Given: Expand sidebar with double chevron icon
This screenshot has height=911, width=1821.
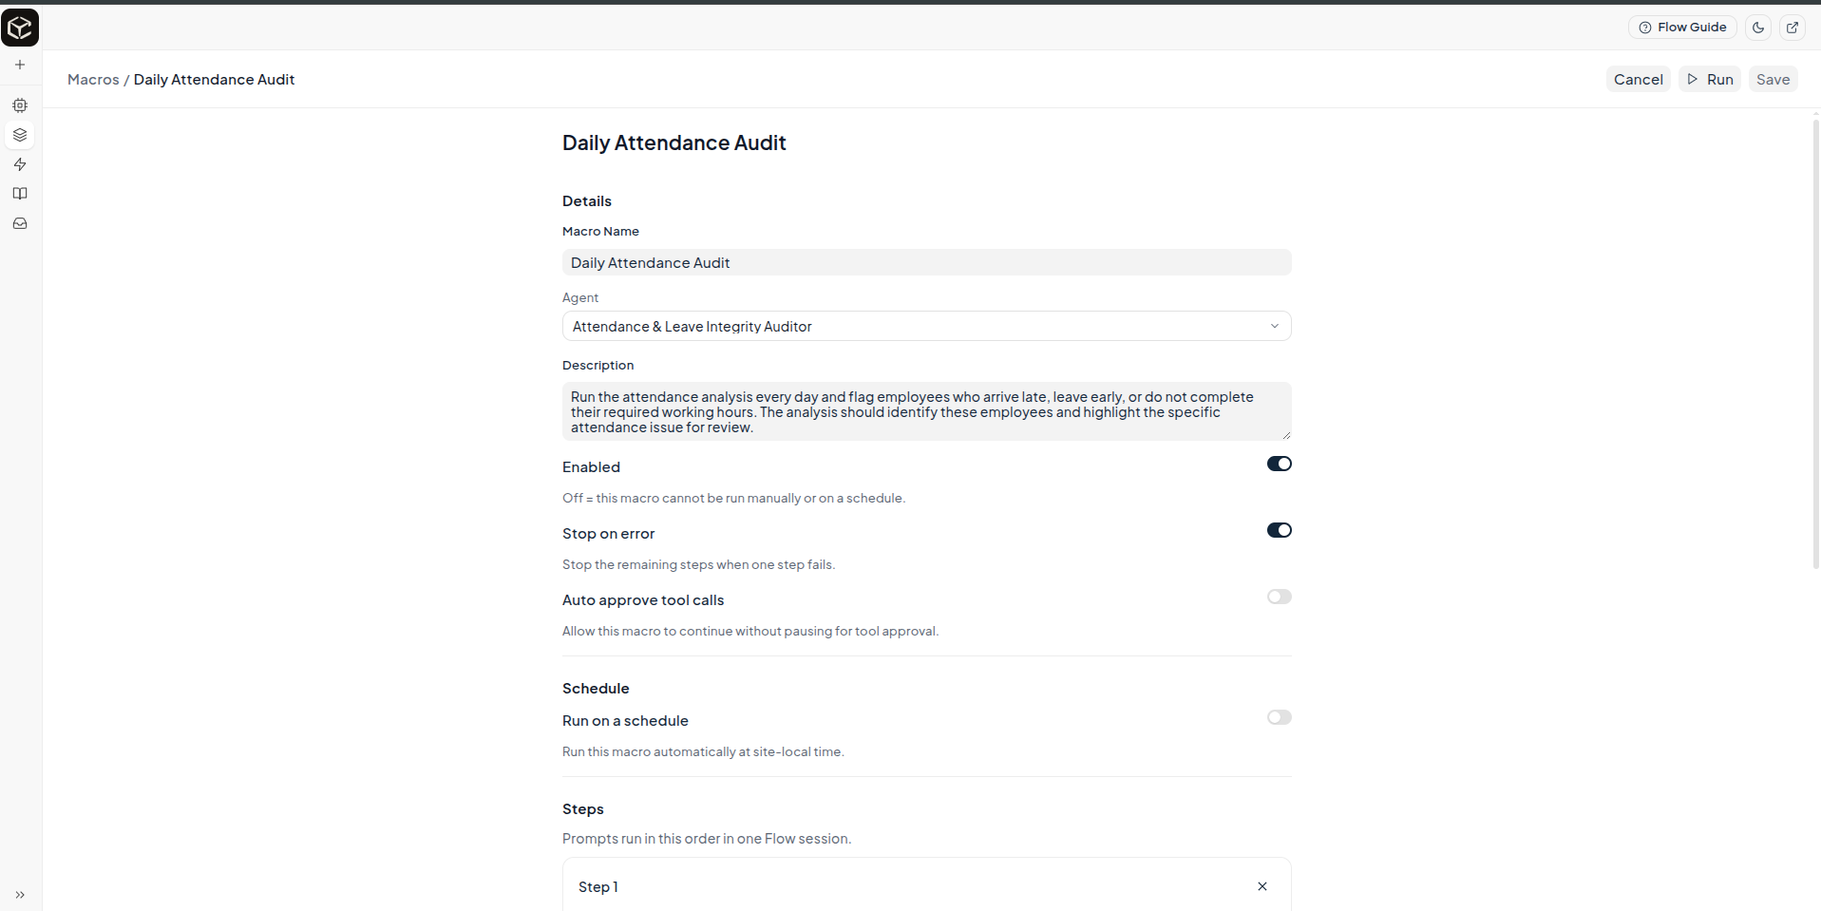Looking at the screenshot, I should (x=20, y=895).
